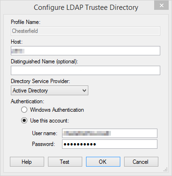The width and height of the screenshot is (172, 176).
Task: Confirm settings with OK button
Action: [103, 162]
